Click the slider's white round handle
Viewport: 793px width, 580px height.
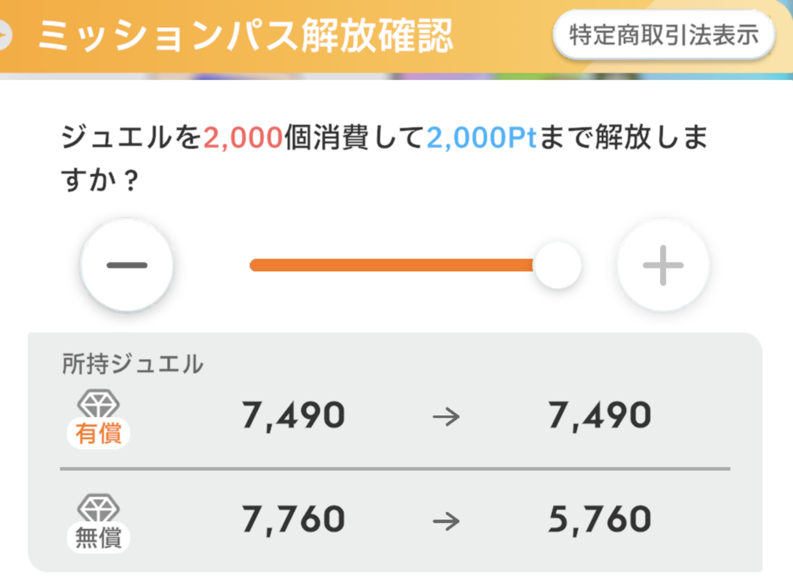coord(558,265)
